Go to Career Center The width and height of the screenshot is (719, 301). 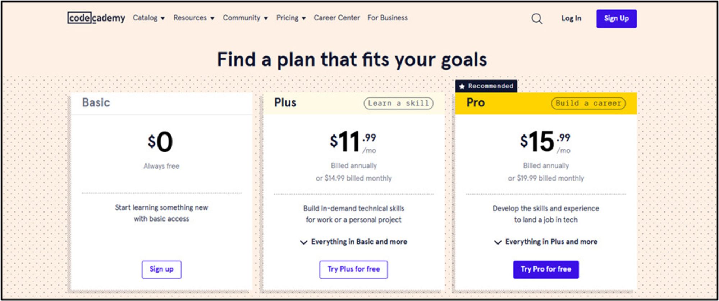tap(336, 18)
